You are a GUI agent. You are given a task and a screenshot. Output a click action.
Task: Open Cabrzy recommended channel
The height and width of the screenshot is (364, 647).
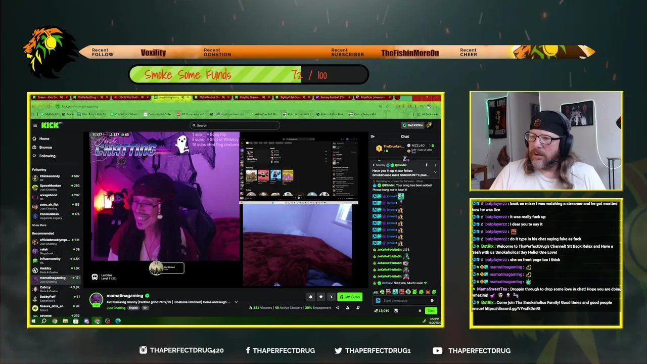click(56, 288)
